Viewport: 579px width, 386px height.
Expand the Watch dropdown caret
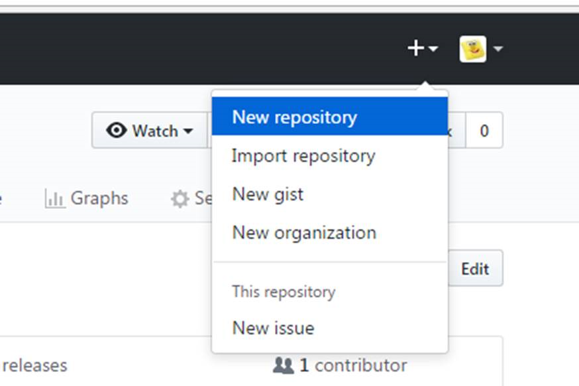188,131
